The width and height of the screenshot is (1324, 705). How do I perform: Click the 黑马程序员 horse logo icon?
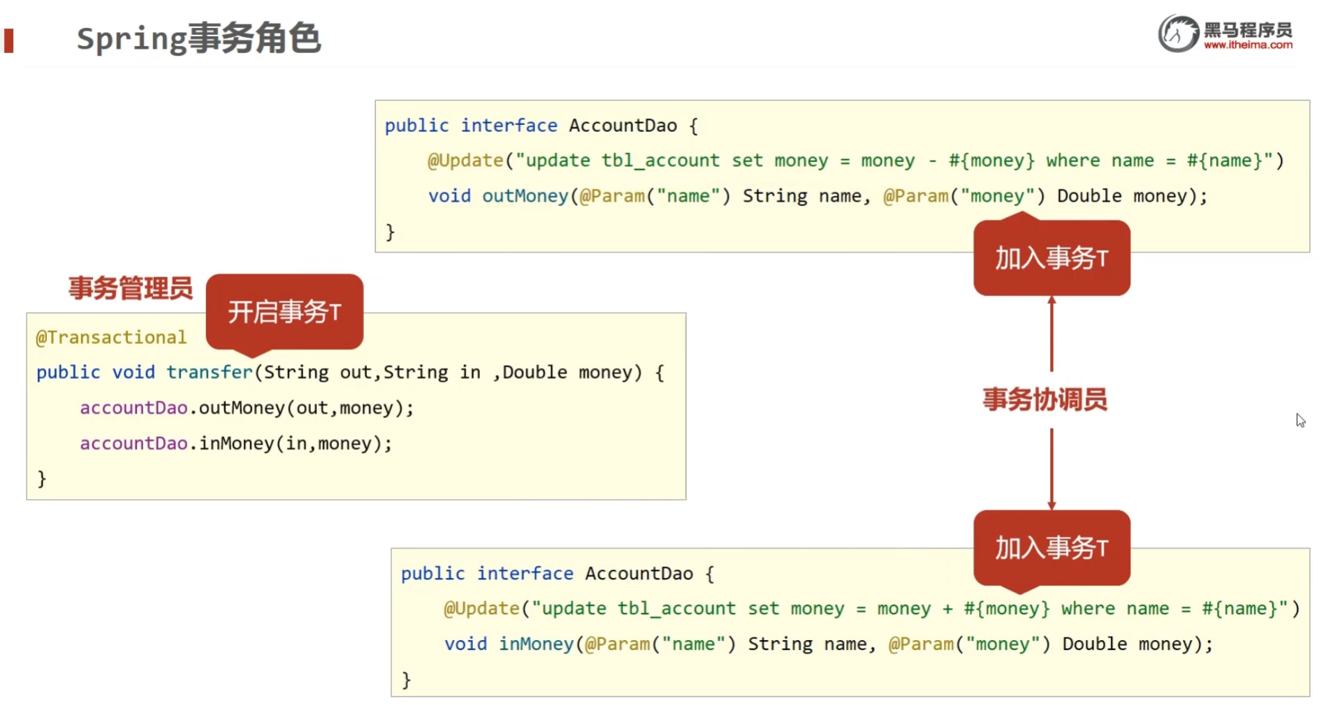tap(1178, 33)
